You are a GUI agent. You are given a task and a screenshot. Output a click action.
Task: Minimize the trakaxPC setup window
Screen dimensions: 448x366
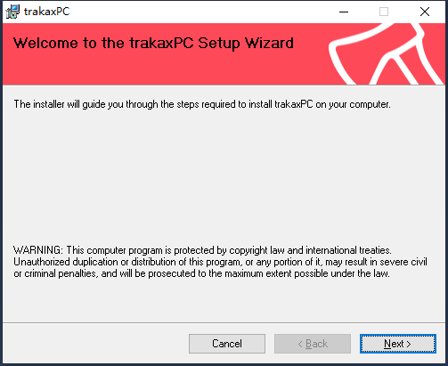coord(344,12)
